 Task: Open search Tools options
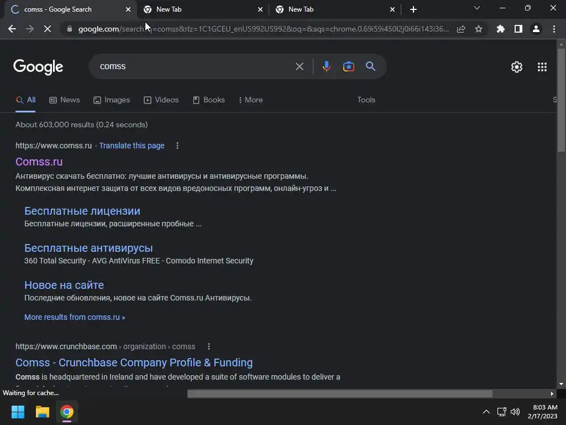(366, 100)
